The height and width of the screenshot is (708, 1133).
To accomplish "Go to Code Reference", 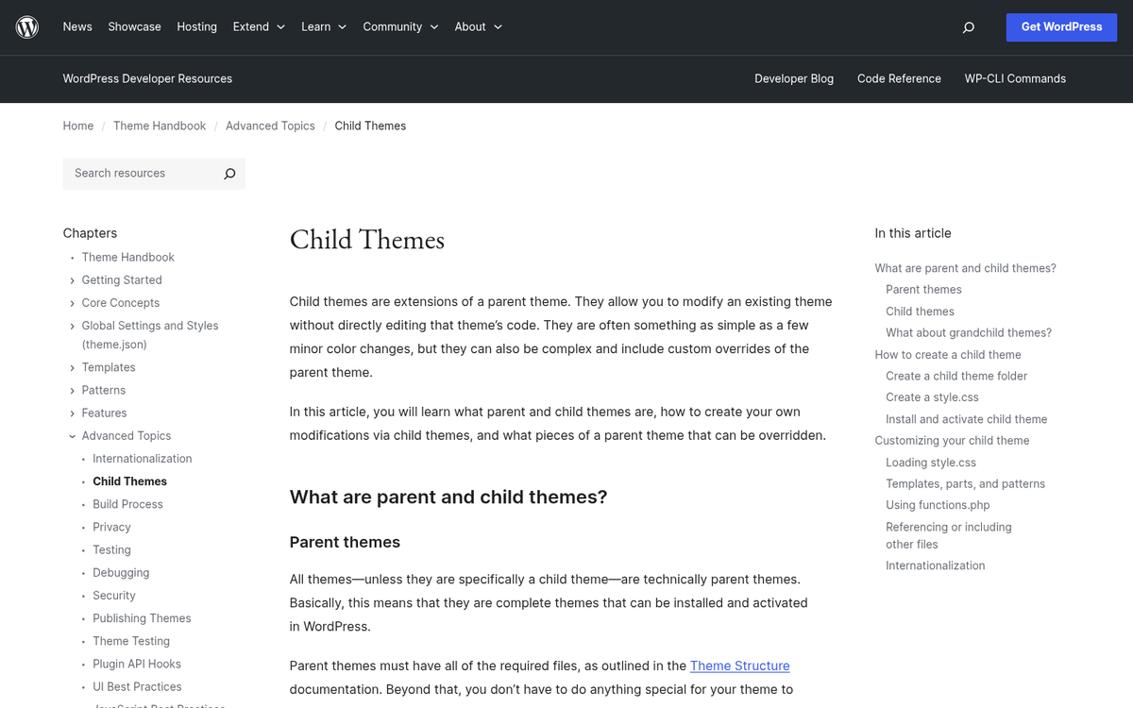I will click(x=899, y=79).
